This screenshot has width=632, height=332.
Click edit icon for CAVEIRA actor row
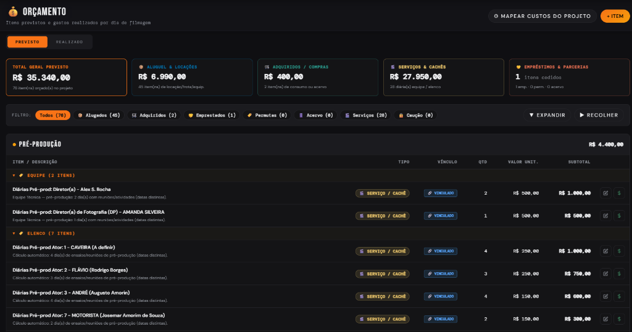(605, 251)
